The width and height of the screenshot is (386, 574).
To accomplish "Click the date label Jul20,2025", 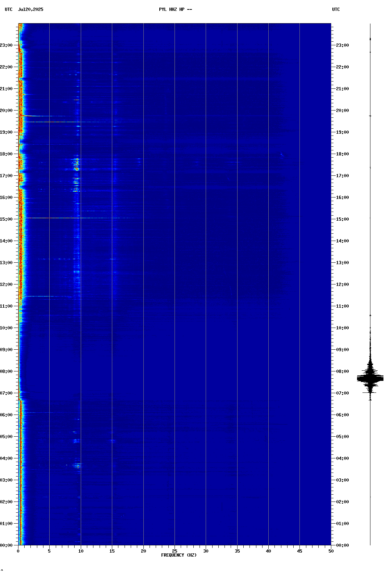I will (30, 9).
